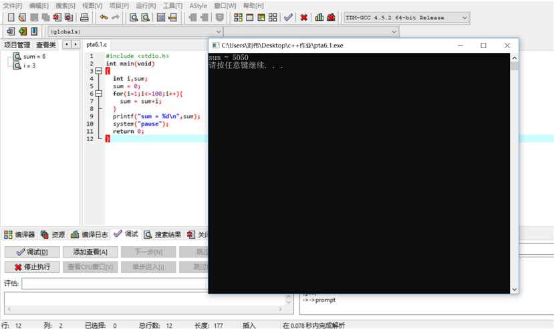
Task: Click the Delete profiling information icon
Action: (x=331, y=17)
